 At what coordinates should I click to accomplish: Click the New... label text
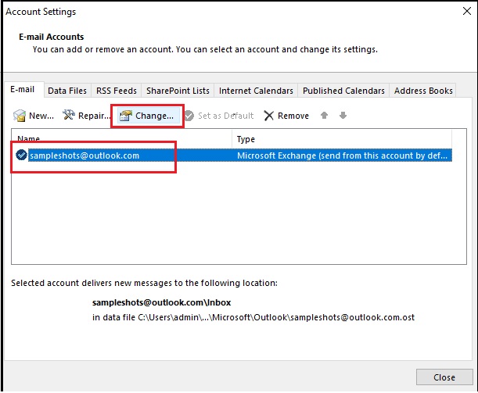click(x=41, y=116)
